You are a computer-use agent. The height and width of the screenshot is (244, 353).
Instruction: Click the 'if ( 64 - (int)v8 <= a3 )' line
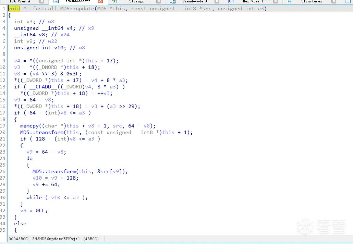tap(52, 113)
